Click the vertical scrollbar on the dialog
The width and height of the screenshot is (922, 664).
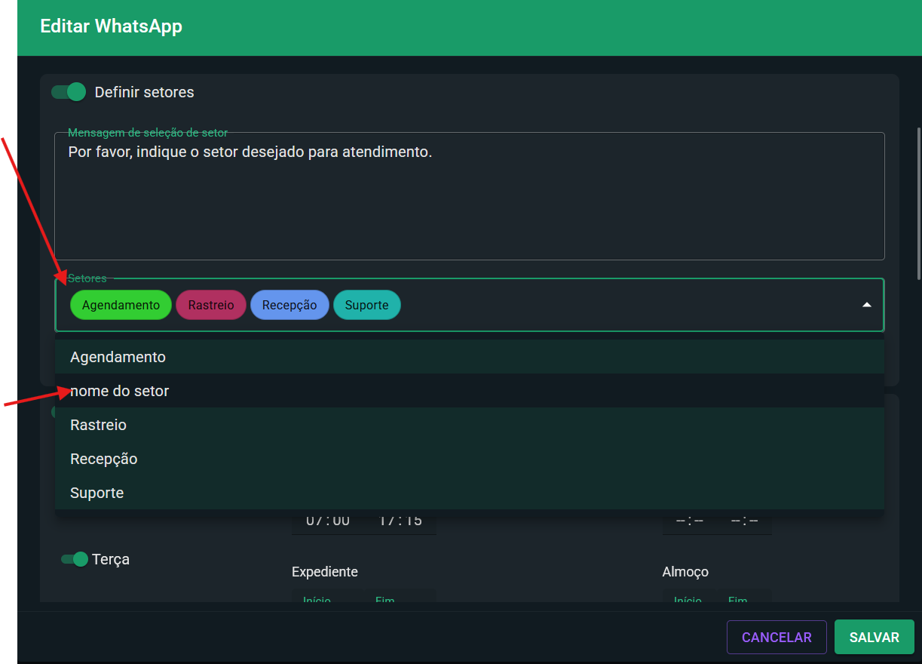[x=917, y=204]
